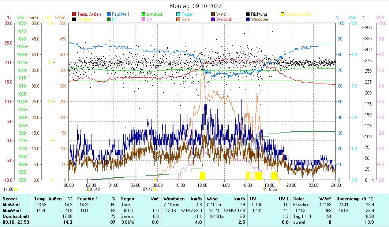389x227 pixels.
Task: Click the black Richtung legend square
Action: [248, 15]
